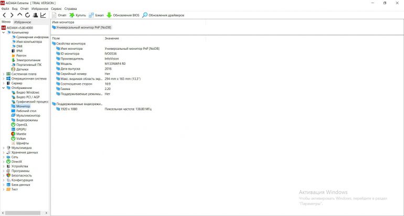The width and height of the screenshot is (404, 216).
Task: Switch to the Меню tab
Action: coord(6,22)
